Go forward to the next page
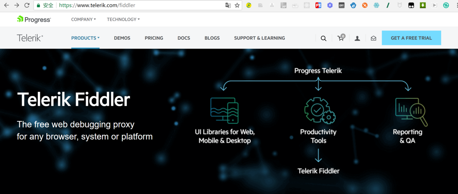This screenshot has height=194, width=458. coord(17,5)
